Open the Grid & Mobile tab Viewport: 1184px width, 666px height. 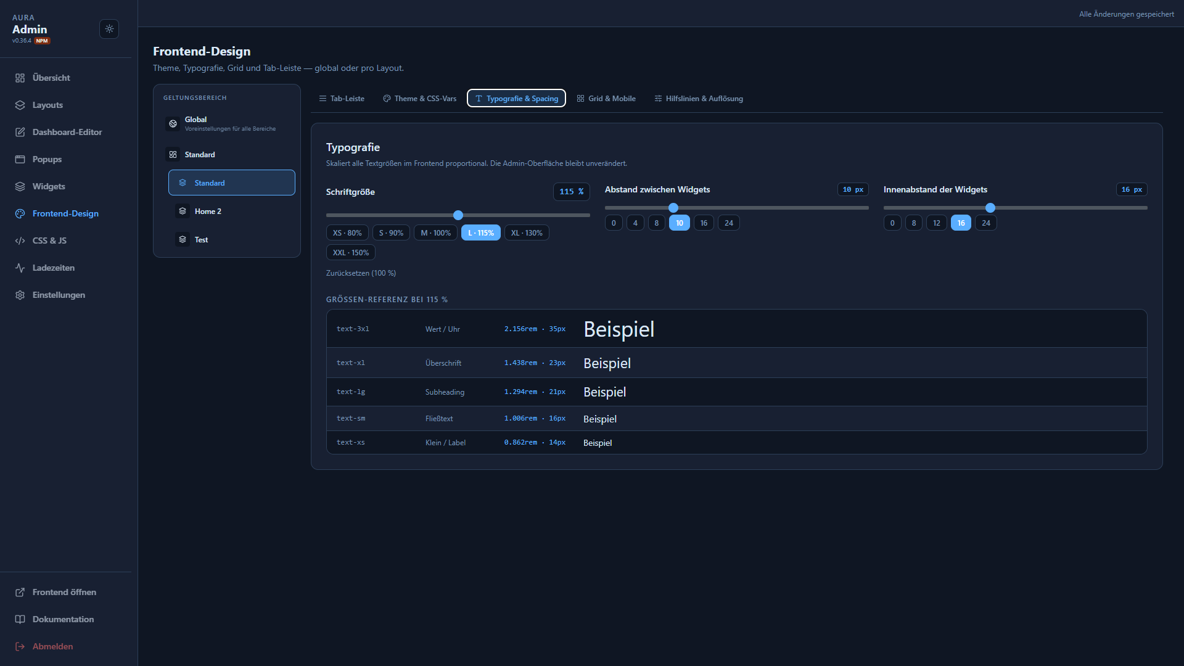point(606,99)
